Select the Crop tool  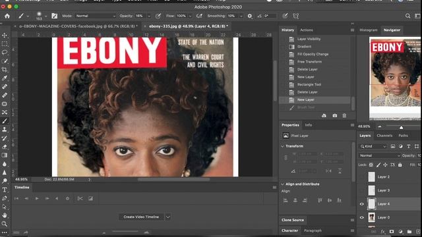pos(5,70)
